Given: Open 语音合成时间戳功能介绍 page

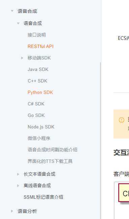Looking at the screenshot, I should click(x=52, y=150).
